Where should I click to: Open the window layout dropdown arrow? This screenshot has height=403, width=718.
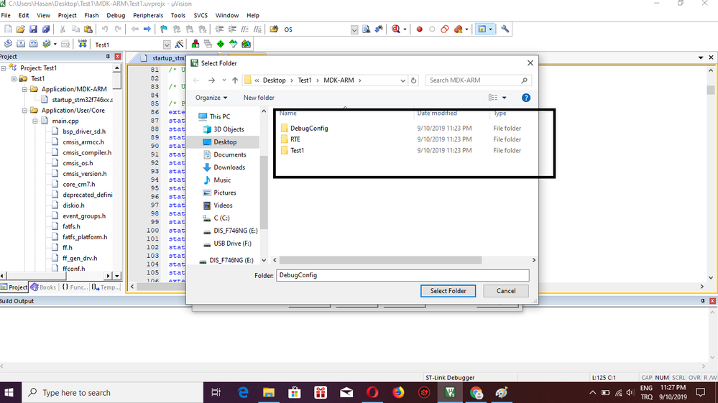pyautogui.click(x=490, y=29)
